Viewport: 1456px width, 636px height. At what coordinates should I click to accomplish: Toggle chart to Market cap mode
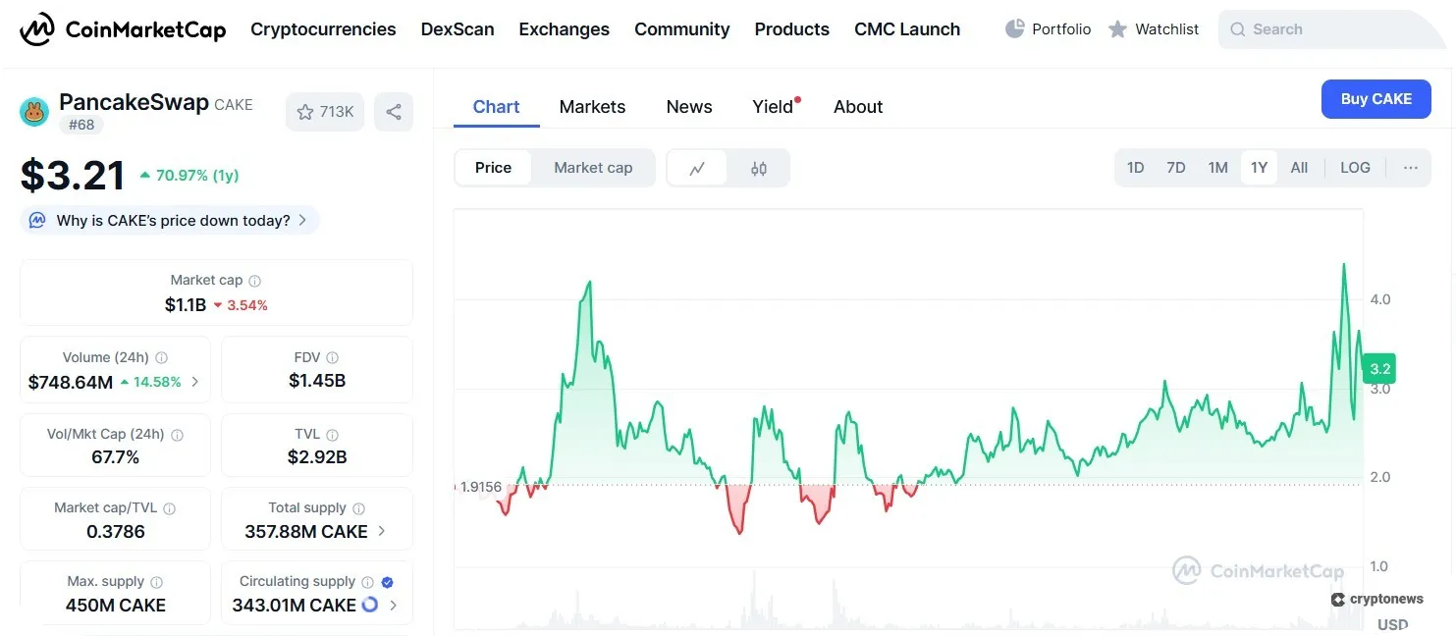pos(593,168)
